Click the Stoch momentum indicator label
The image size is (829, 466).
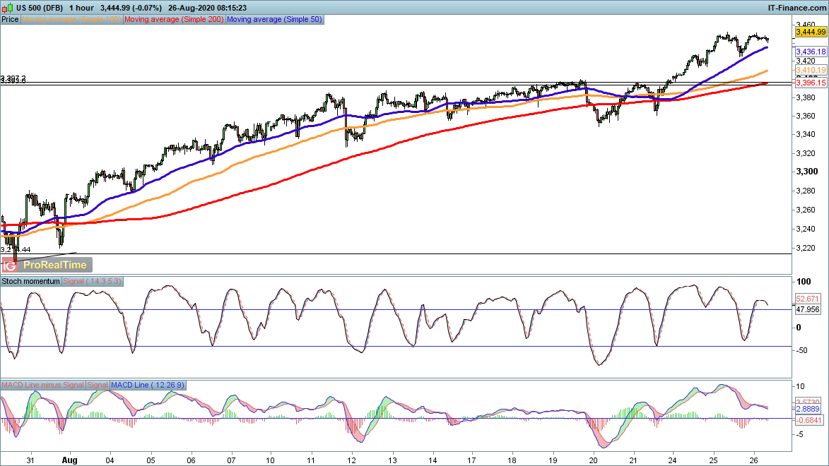tap(31, 281)
